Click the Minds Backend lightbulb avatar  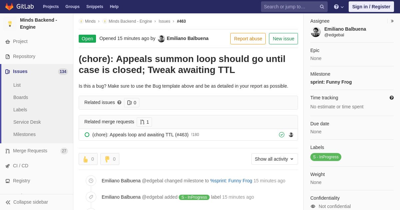click(x=10, y=24)
